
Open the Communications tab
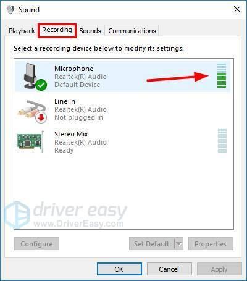point(132,31)
